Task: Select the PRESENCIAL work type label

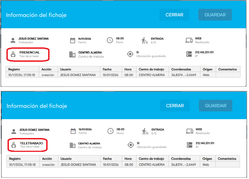Action: [x=29, y=52]
